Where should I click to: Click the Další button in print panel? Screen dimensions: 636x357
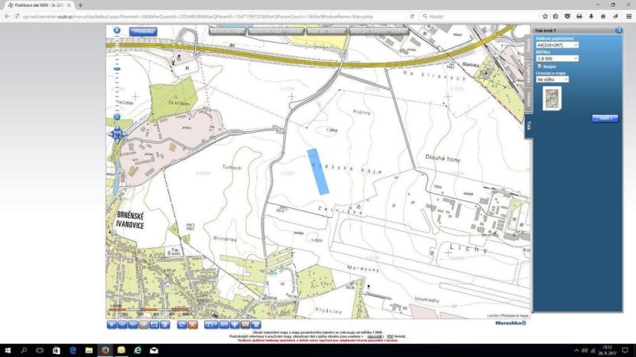605,118
